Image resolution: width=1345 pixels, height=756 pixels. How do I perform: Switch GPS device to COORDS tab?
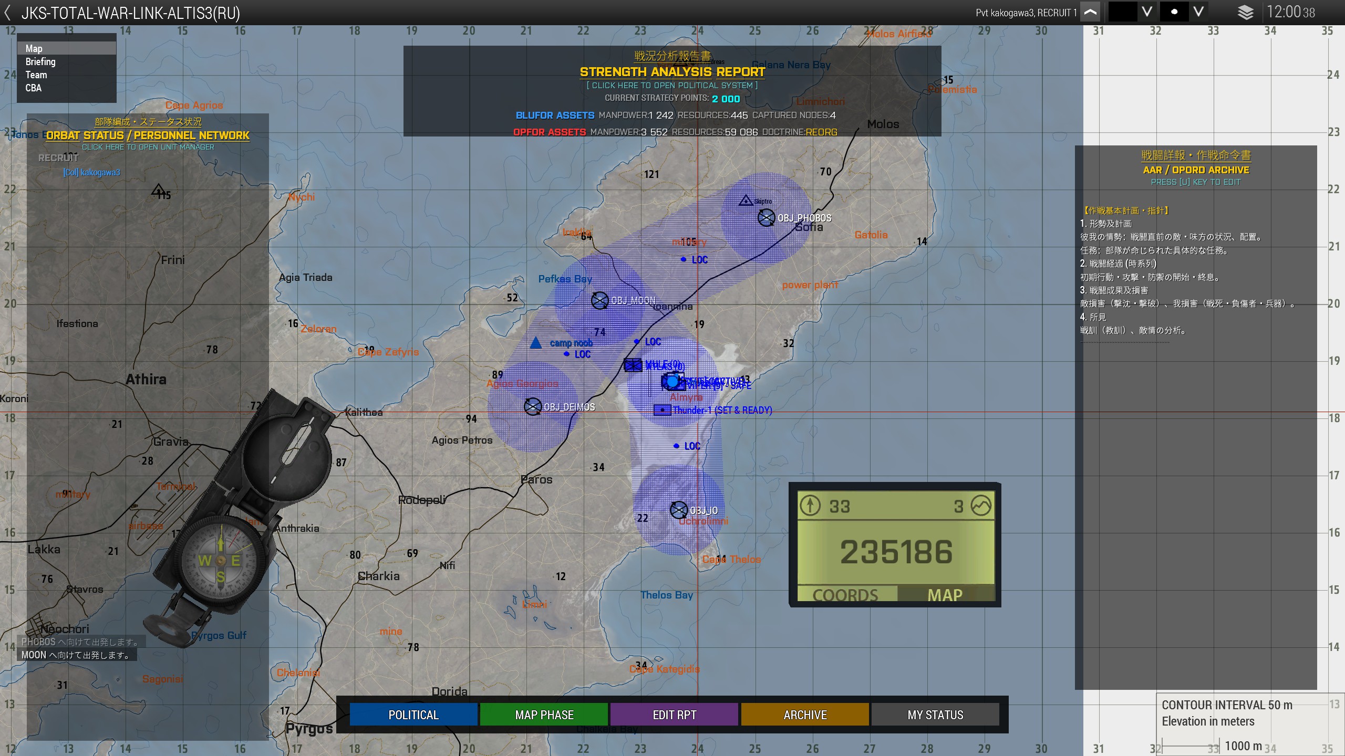[845, 594]
